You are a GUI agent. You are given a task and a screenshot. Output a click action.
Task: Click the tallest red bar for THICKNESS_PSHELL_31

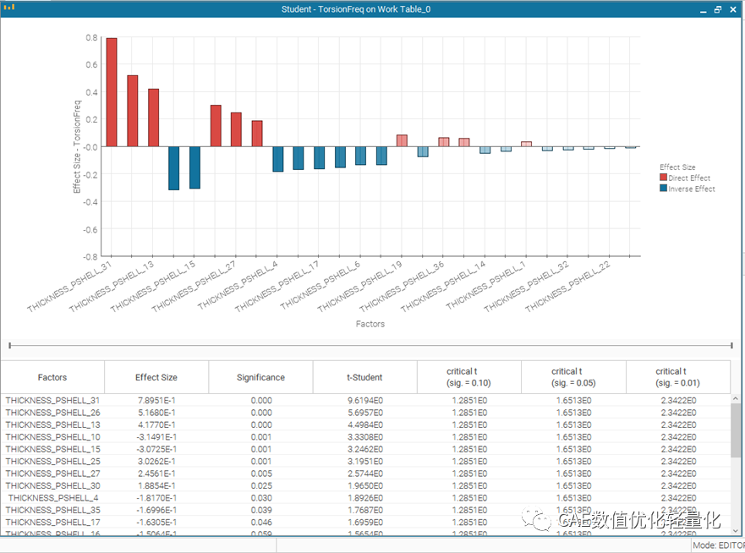pos(112,92)
